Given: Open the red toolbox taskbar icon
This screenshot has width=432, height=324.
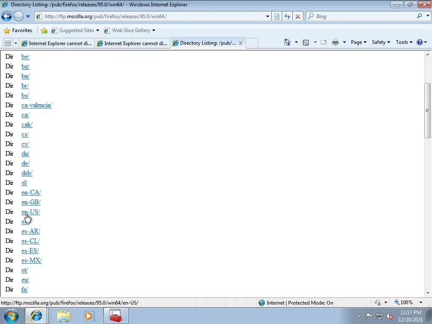Looking at the screenshot, I should (116, 316).
